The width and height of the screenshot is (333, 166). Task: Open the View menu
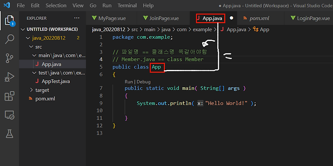pos(78,5)
